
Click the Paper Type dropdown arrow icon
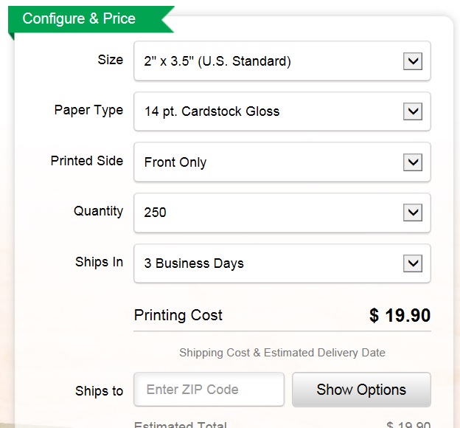coord(413,111)
